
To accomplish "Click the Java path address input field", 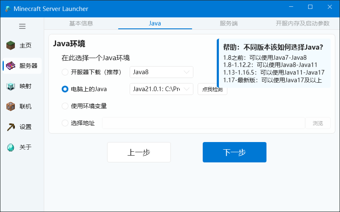I will (203, 123).
